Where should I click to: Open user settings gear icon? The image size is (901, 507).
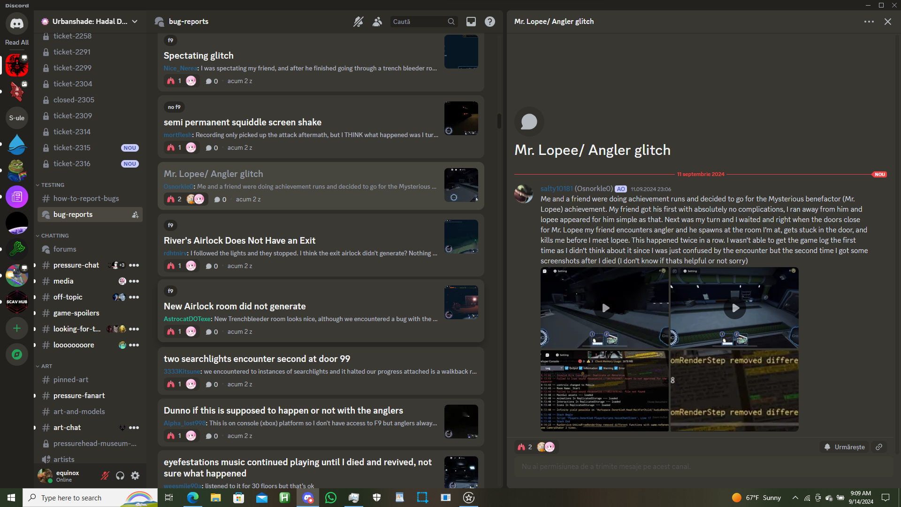[x=135, y=476]
